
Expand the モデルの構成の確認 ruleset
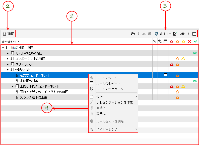8,53
